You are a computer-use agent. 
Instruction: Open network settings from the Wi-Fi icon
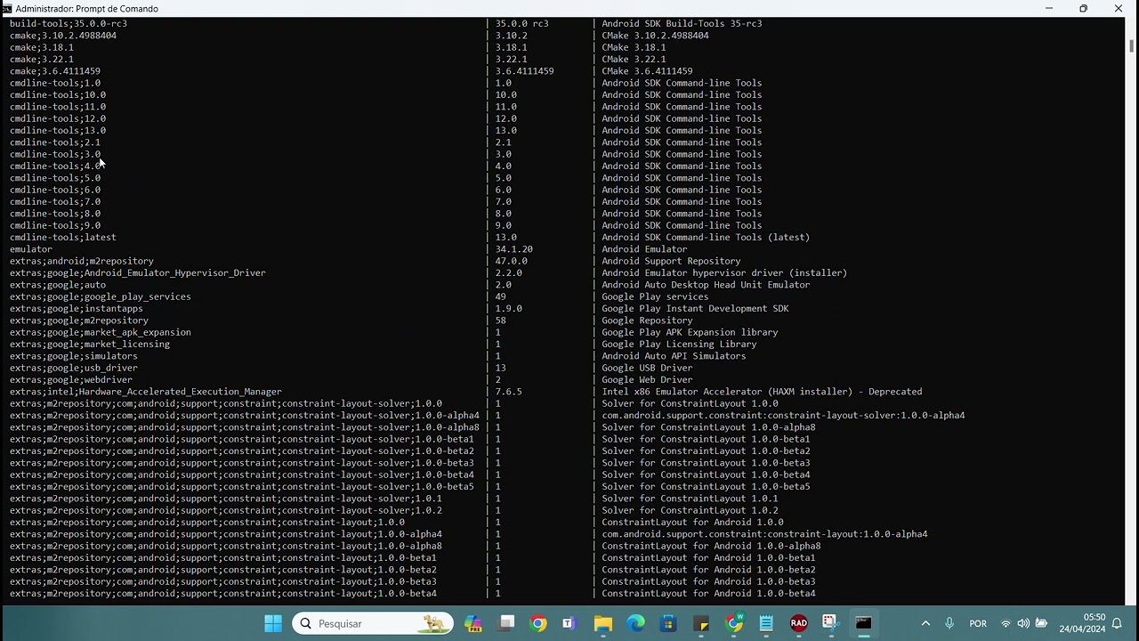point(1006,623)
